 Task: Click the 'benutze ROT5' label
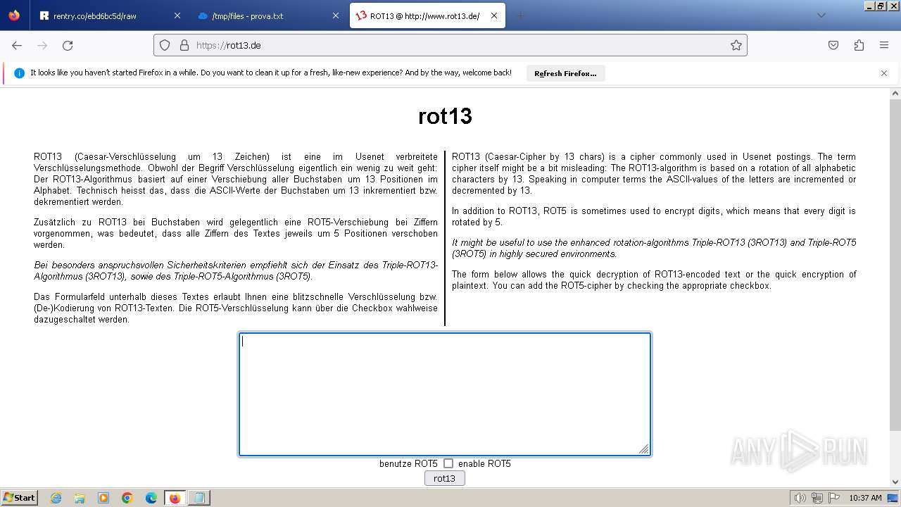[408, 463]
